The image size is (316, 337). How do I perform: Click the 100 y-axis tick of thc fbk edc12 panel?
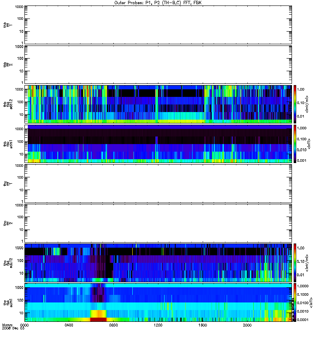(20, 261)
